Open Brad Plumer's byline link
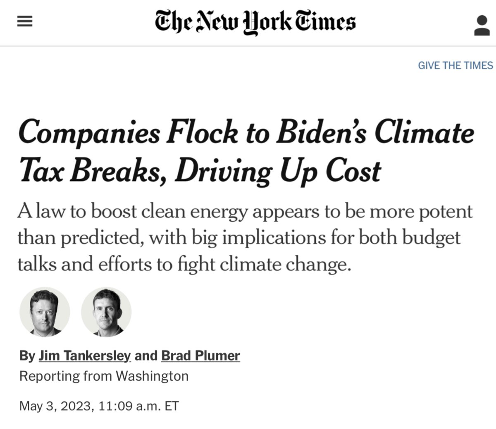 click(x=200, y=356)
